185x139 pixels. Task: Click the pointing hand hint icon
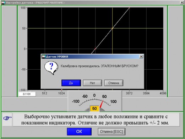click(7, 118)
